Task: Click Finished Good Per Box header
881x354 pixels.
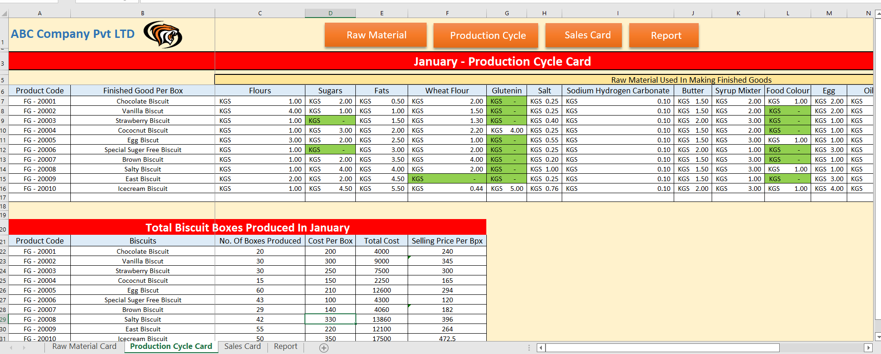Action: 143,91
